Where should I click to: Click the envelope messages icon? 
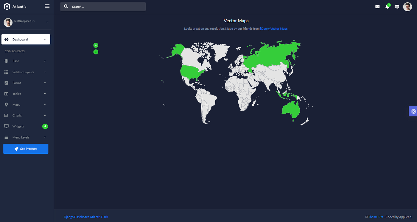point(377,6)
